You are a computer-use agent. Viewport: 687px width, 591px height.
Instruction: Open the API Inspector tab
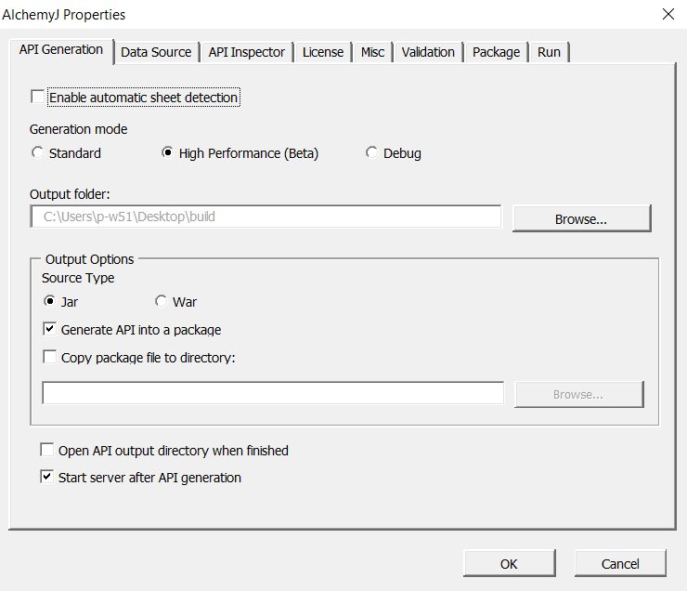(x=247, y=52)
